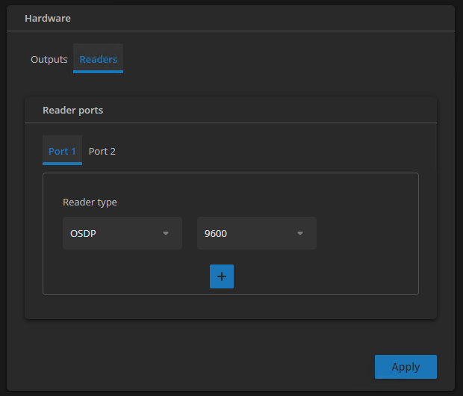The height and width of the screenshot is (396, 463).
Task: Select the Port 1 tab
Action: pos(62,151)
